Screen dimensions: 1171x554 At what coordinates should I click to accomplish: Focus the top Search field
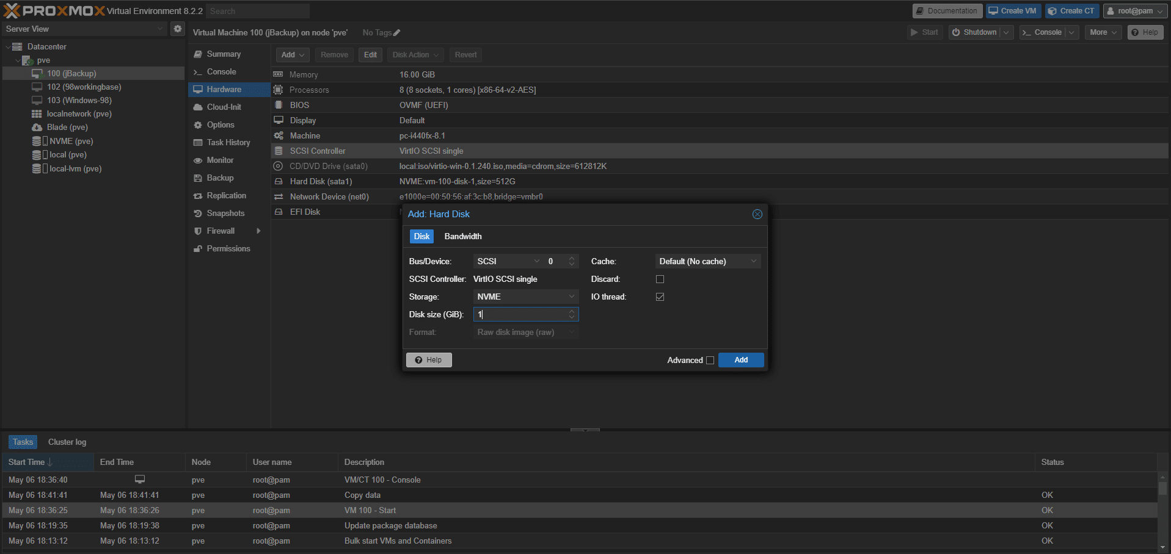pyautogui.click(x=258, y=11)
